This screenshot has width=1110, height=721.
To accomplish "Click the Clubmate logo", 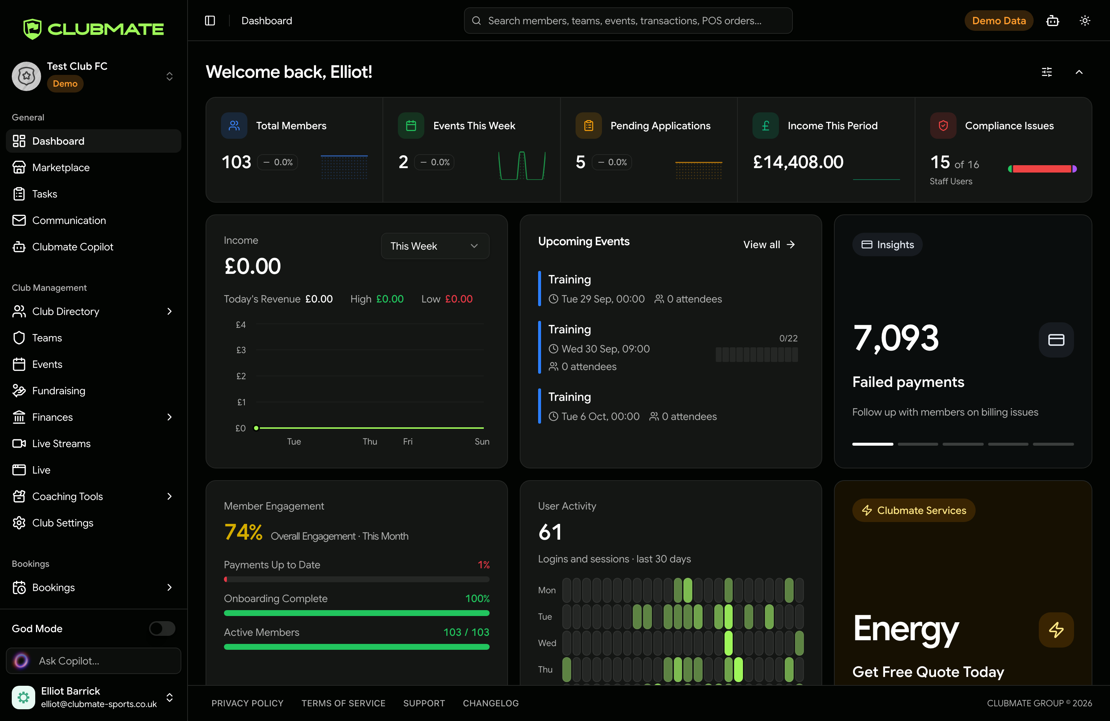I will click(x=93, y=29).
